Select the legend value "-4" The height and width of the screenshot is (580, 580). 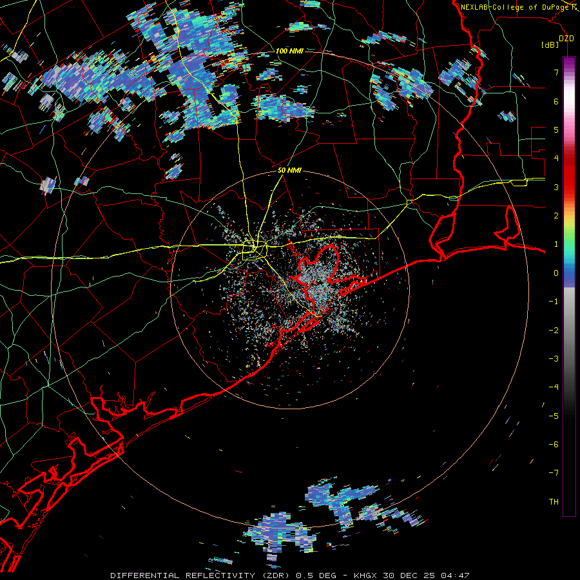554,387
